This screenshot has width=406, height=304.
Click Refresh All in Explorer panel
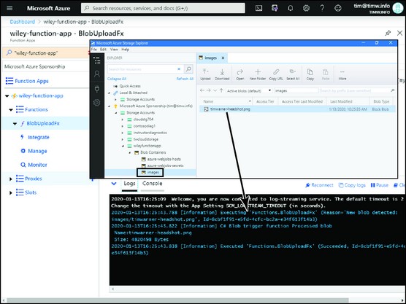coord(185,79)
